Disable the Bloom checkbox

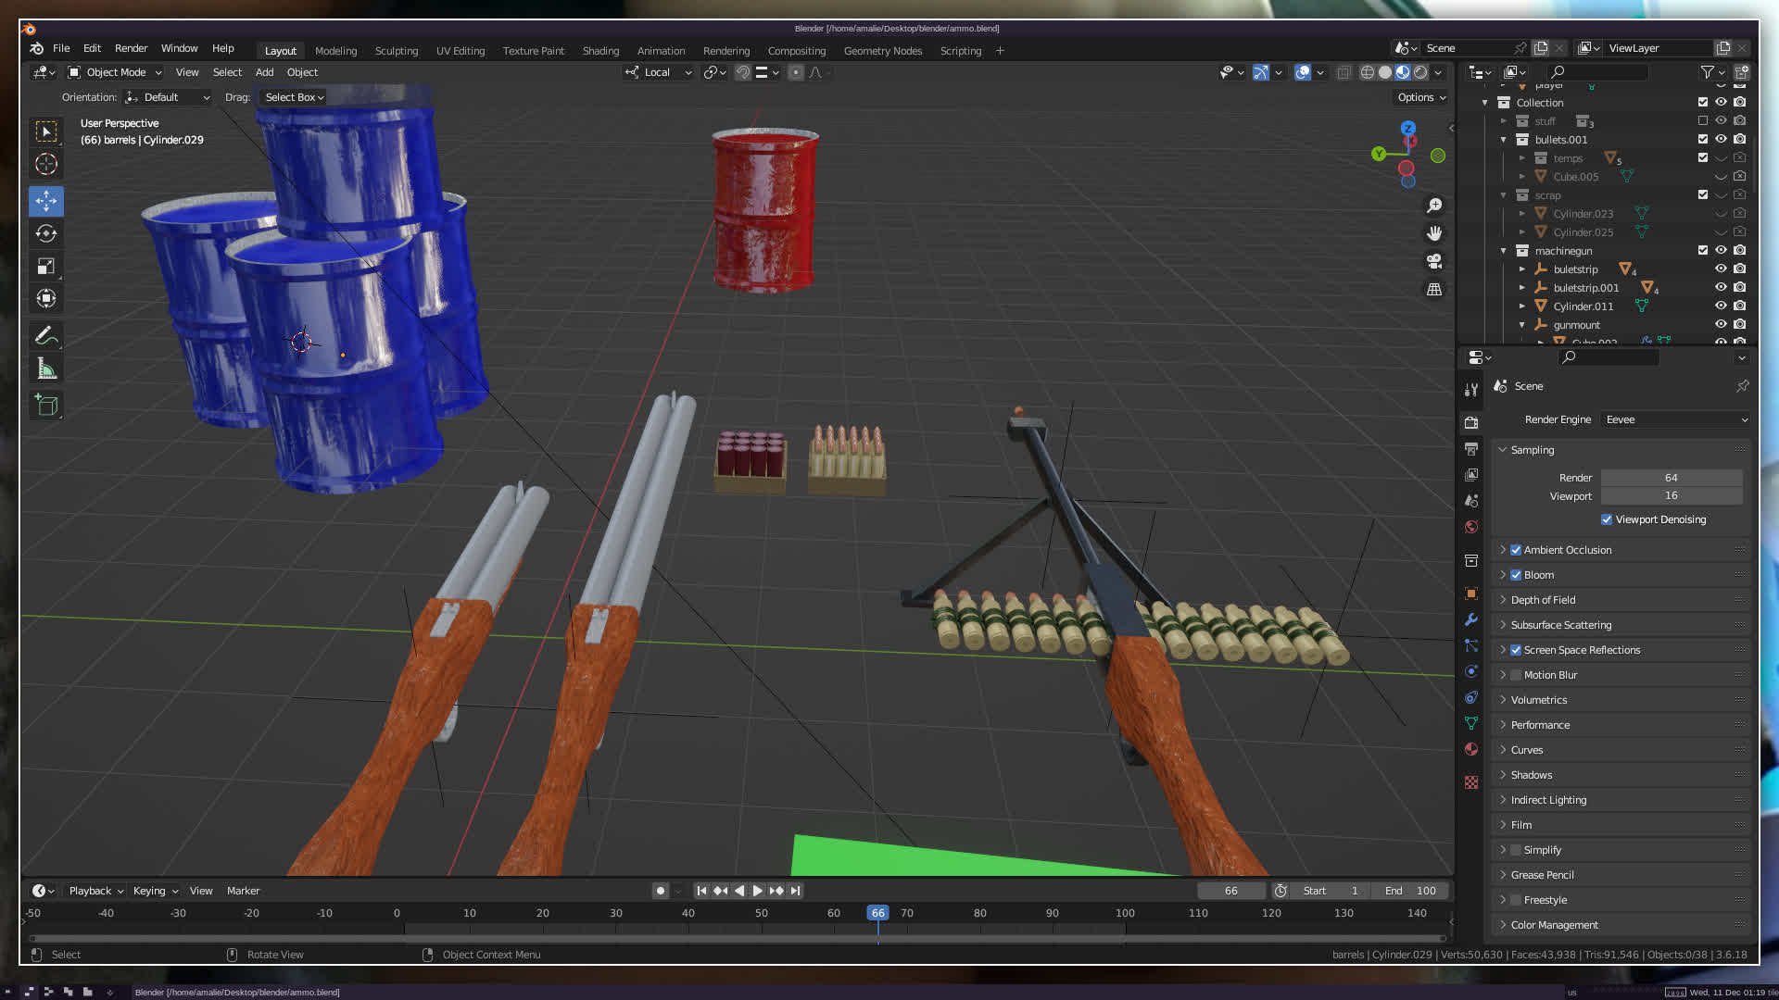coord(1516,575)
